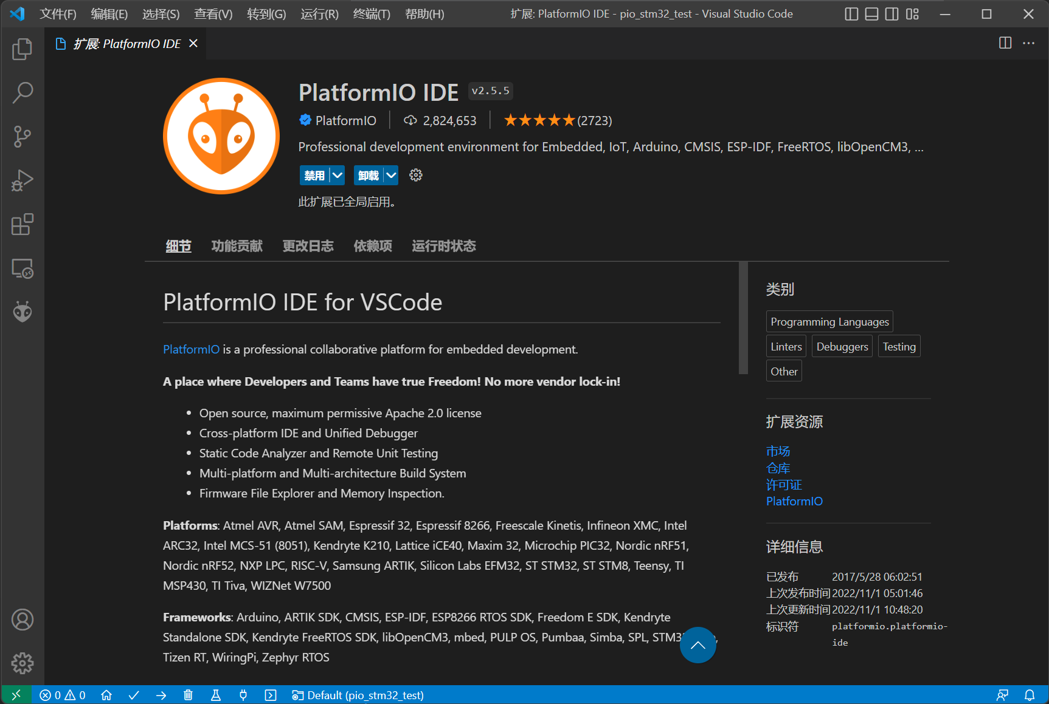Screen dimensions: 1049x704
Task: Open PlatformIO link under 扩展资源
Action: [x=794, y=501]
